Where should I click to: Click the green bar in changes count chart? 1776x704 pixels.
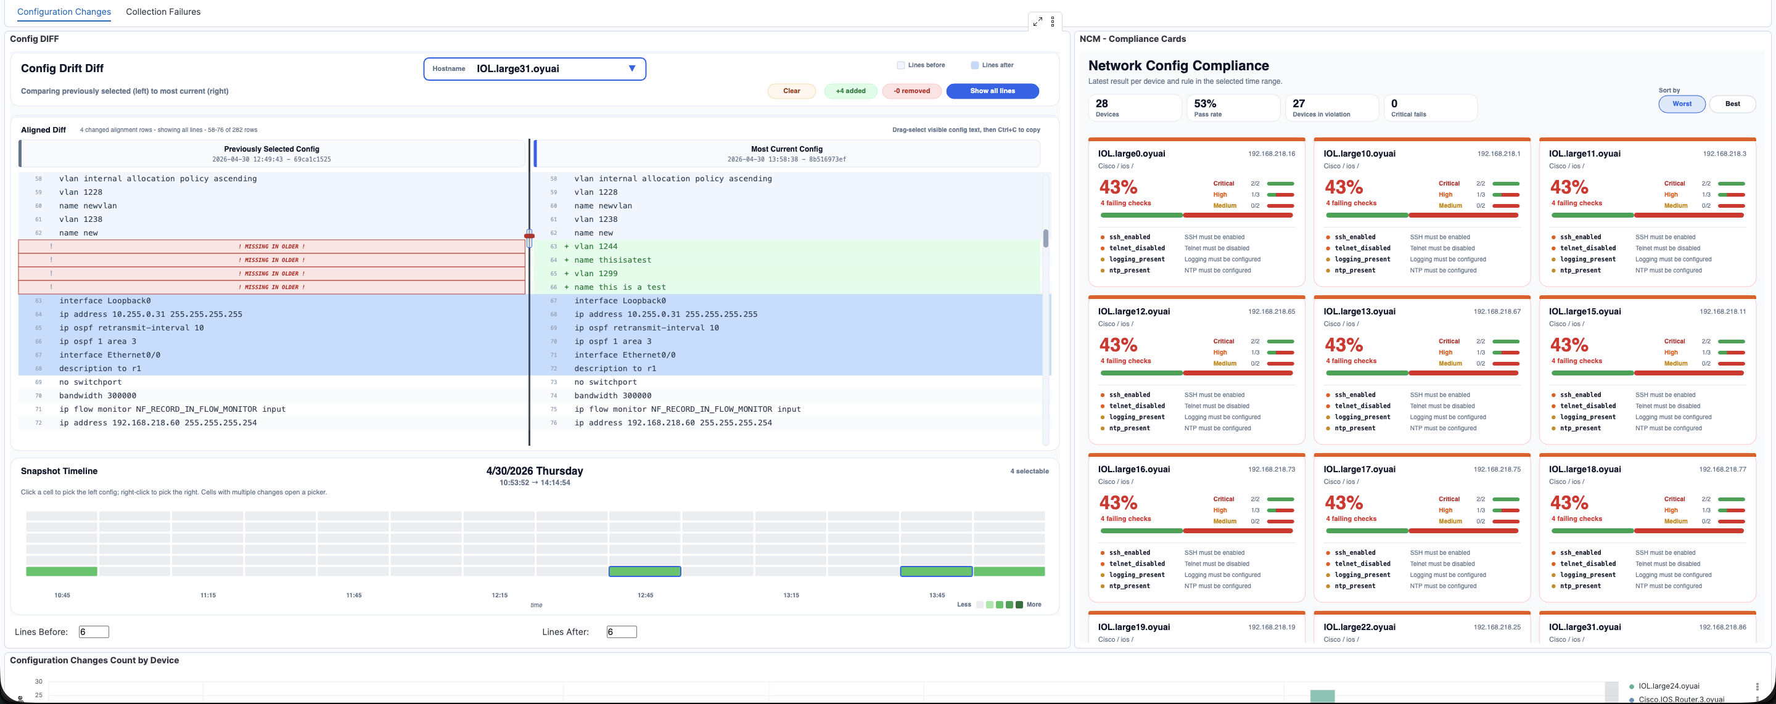[1322, 696]
